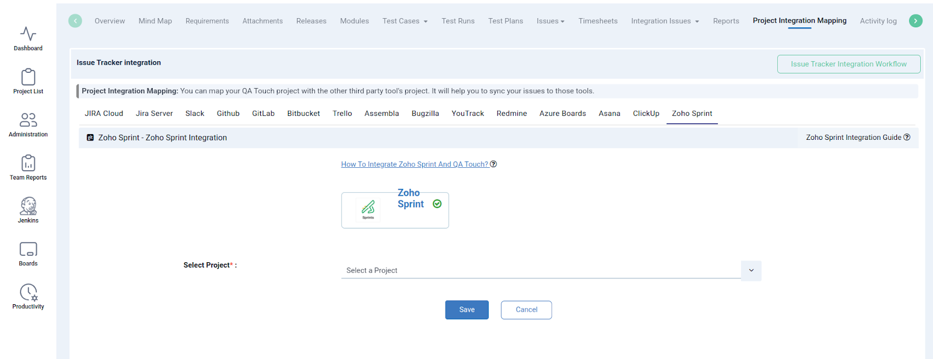Open the Attachments tab
This screenshot has width=933, height=359.
pos(262,21)
